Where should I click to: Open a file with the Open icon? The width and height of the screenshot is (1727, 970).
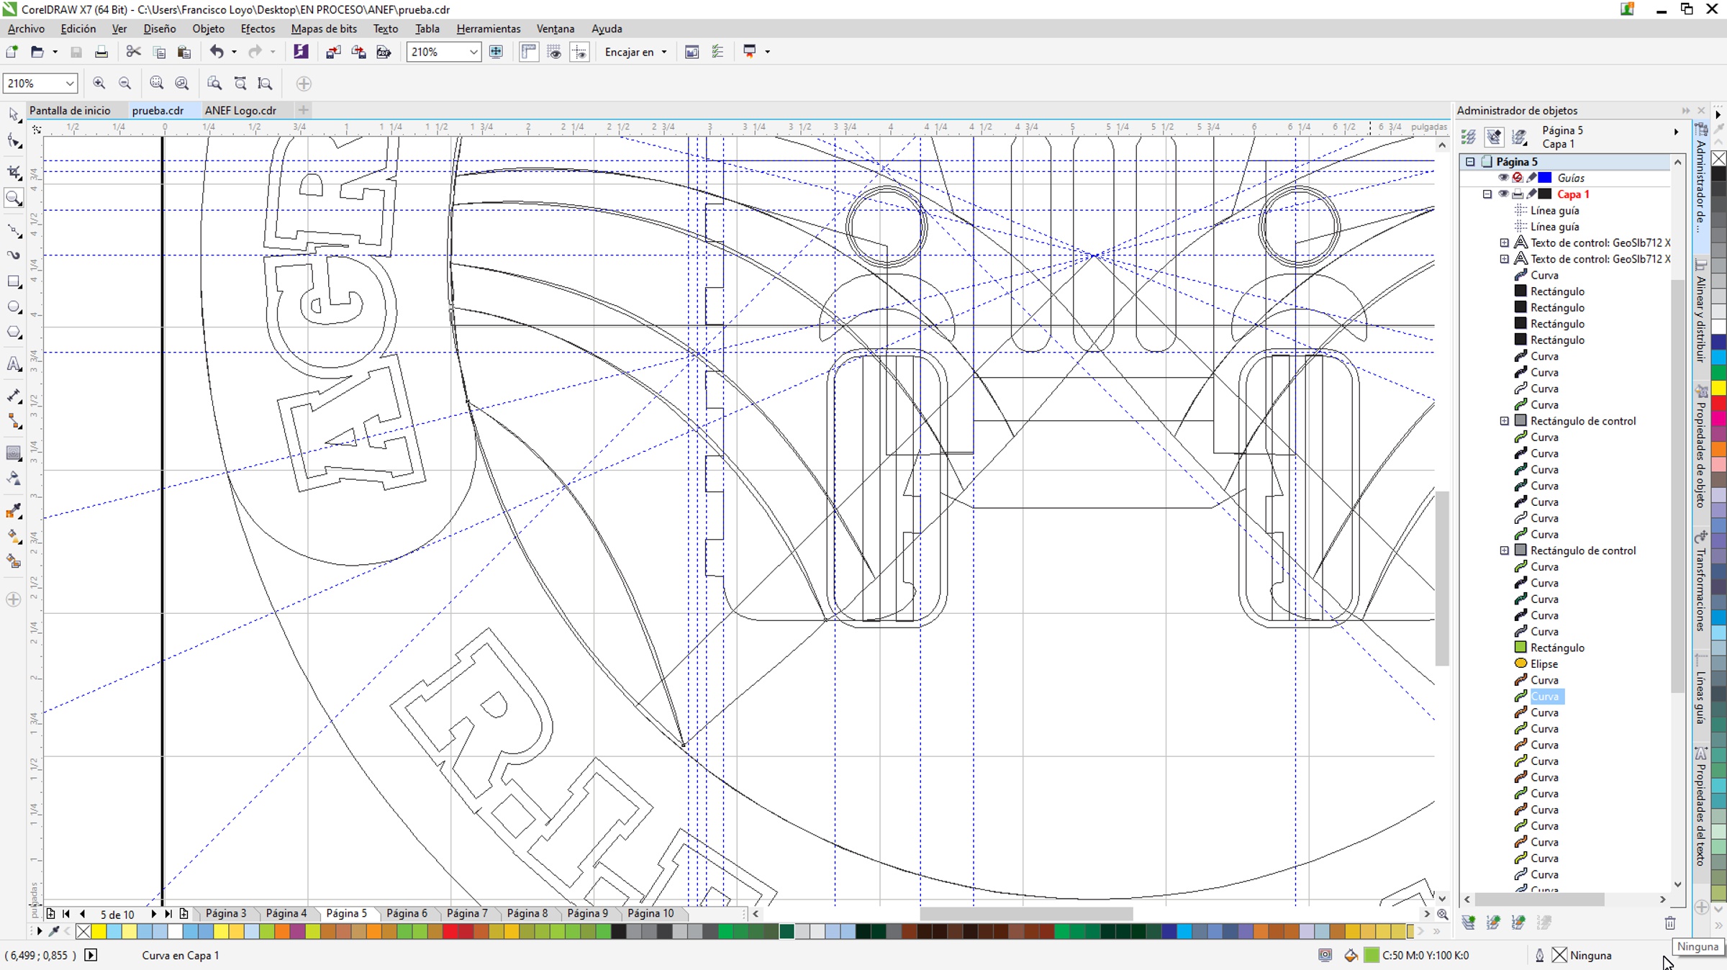[37, 52]
